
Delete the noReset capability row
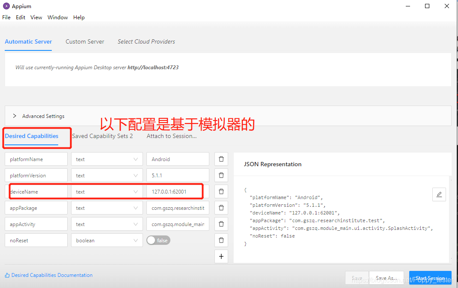[221, 240]
